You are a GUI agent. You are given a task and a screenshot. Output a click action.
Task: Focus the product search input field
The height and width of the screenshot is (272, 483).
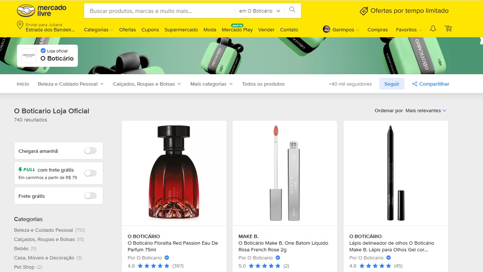point(160,11)
